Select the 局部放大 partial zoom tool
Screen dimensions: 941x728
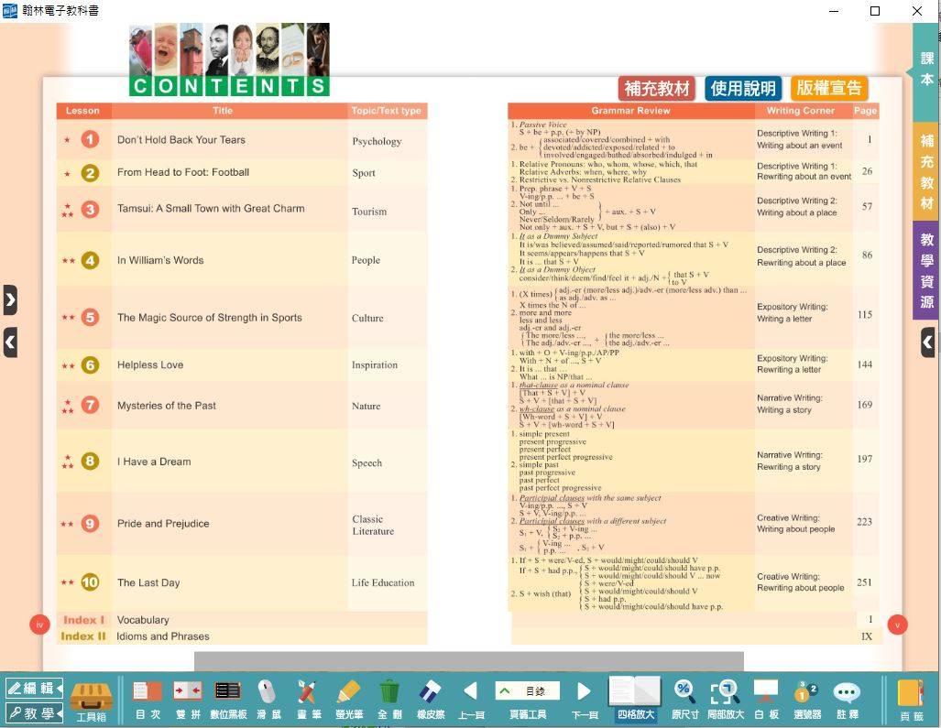click(725, 701)
